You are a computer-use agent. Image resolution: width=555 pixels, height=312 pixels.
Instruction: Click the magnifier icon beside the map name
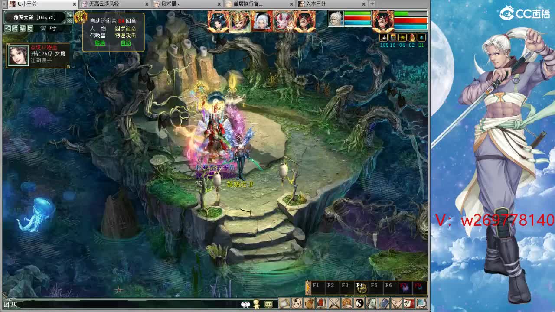[69, 21]
